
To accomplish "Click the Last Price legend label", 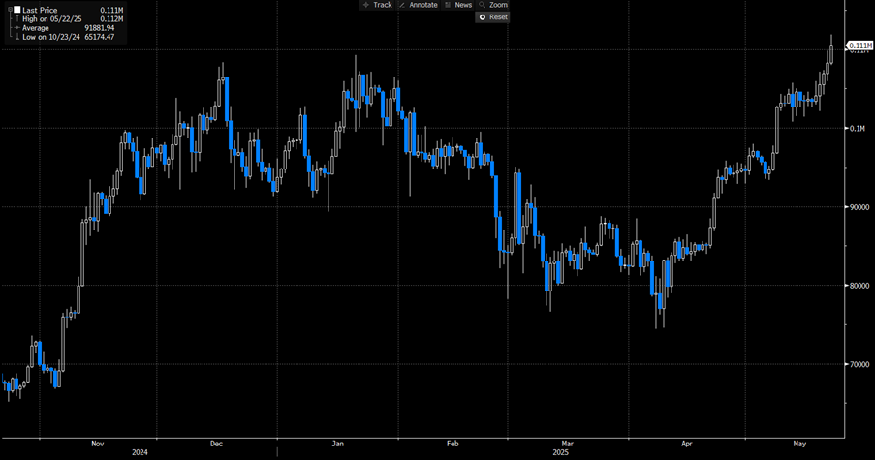I will (x=40, y=10).
